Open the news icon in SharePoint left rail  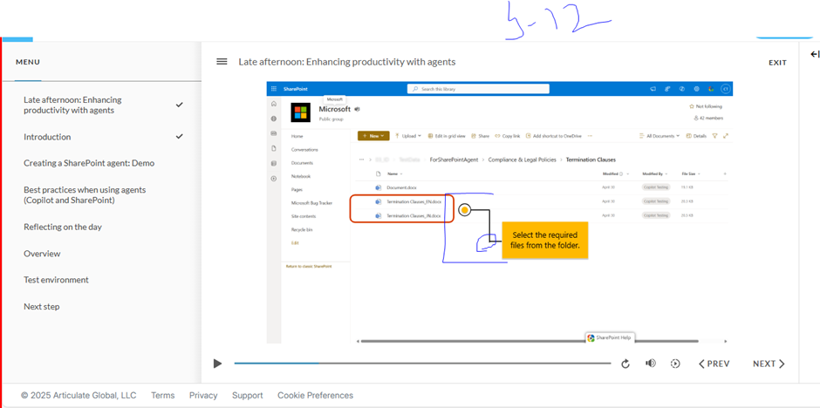tap(274, 133)
